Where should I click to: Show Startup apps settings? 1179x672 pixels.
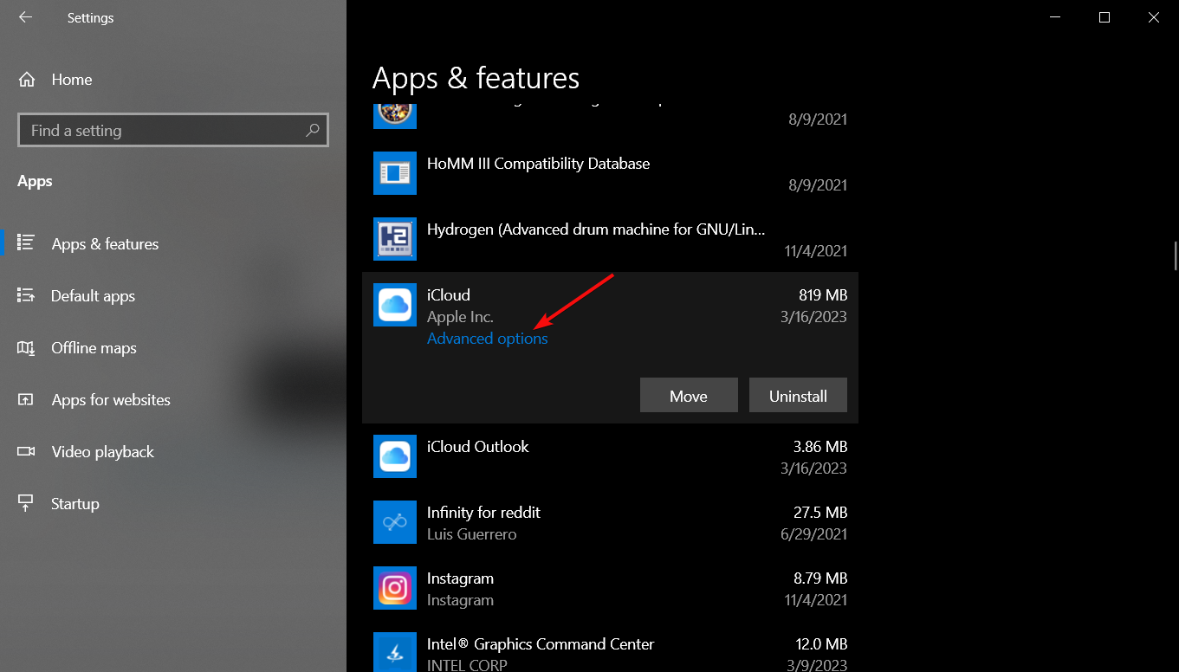click(x=75, y=504)
